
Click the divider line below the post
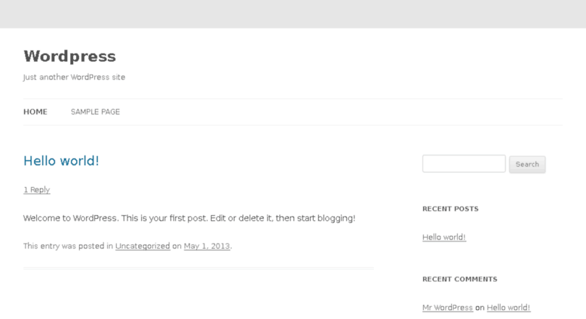click(198, 268)
